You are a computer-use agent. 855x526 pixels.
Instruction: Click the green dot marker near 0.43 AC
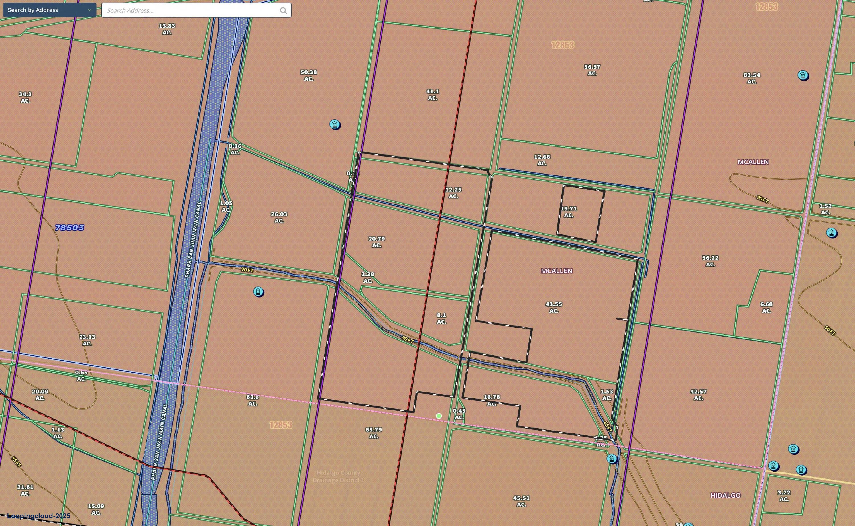[439, 416]
